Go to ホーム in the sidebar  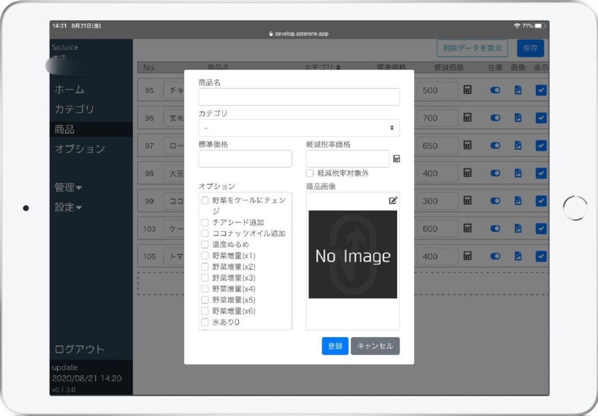(x=69, y=90)
